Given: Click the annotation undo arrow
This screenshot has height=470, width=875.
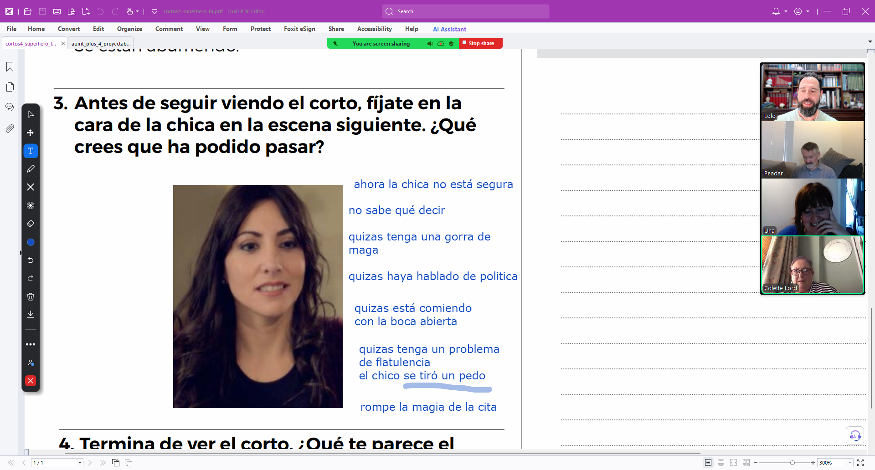Looking at the screenshot, I should coord(31,260).
